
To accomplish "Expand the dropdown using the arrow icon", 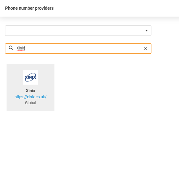I will pos(146,31).
